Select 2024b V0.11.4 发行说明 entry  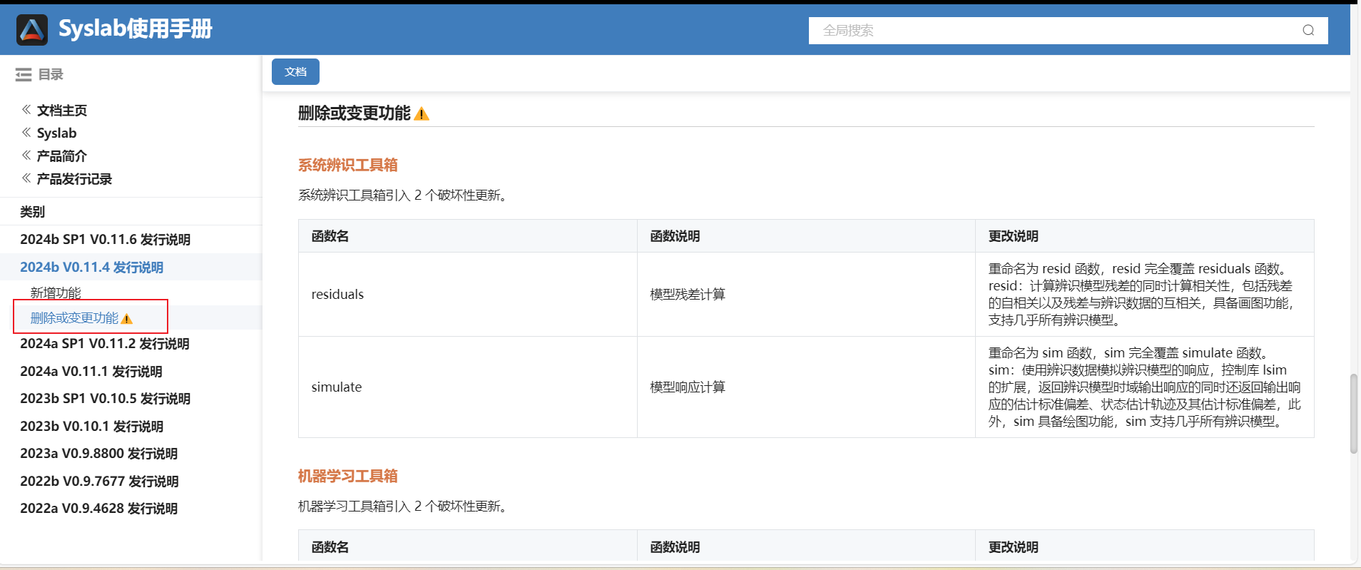(x=91, y=267)
